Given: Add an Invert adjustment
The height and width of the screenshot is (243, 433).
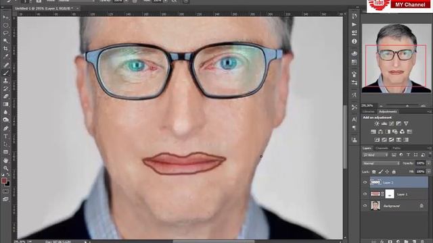Looking at the screenshot, I should [x=377, y=140].
